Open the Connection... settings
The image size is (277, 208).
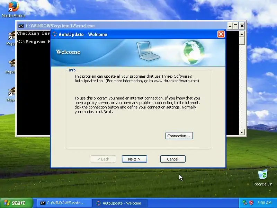179,136
